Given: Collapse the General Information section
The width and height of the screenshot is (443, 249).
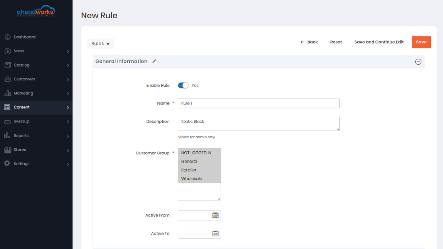Looking at the screenshot, I should (x=418, y=61).
